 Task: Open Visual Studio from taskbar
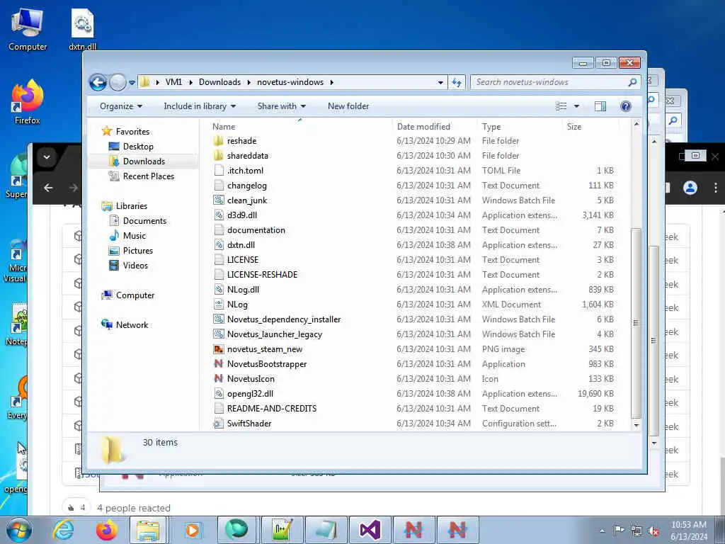370,530
